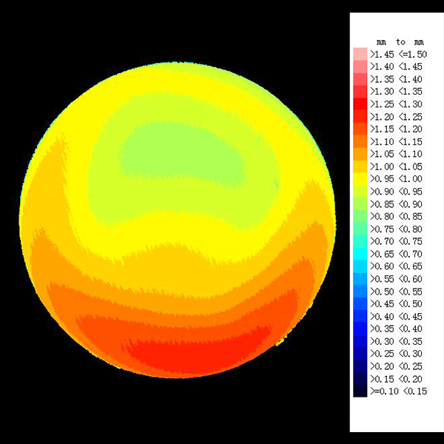
Task: Select the swatch for range 1.20 to 1.25
Action: (360, 116)
